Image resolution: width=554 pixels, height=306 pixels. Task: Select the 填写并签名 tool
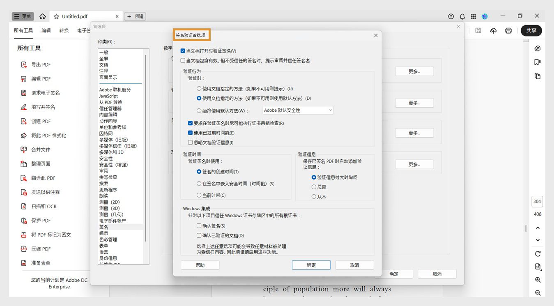pyautogui.click(x=37, y=107)
